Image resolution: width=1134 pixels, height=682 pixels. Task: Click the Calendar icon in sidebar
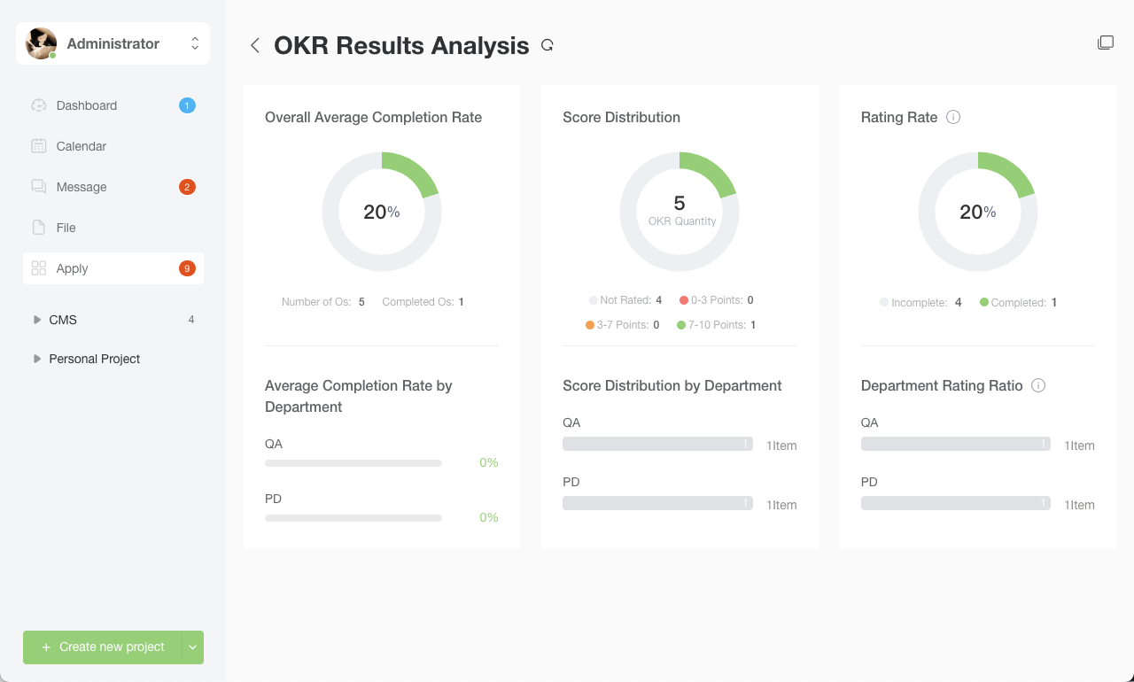pyautogui.click(x=38, y=146)
